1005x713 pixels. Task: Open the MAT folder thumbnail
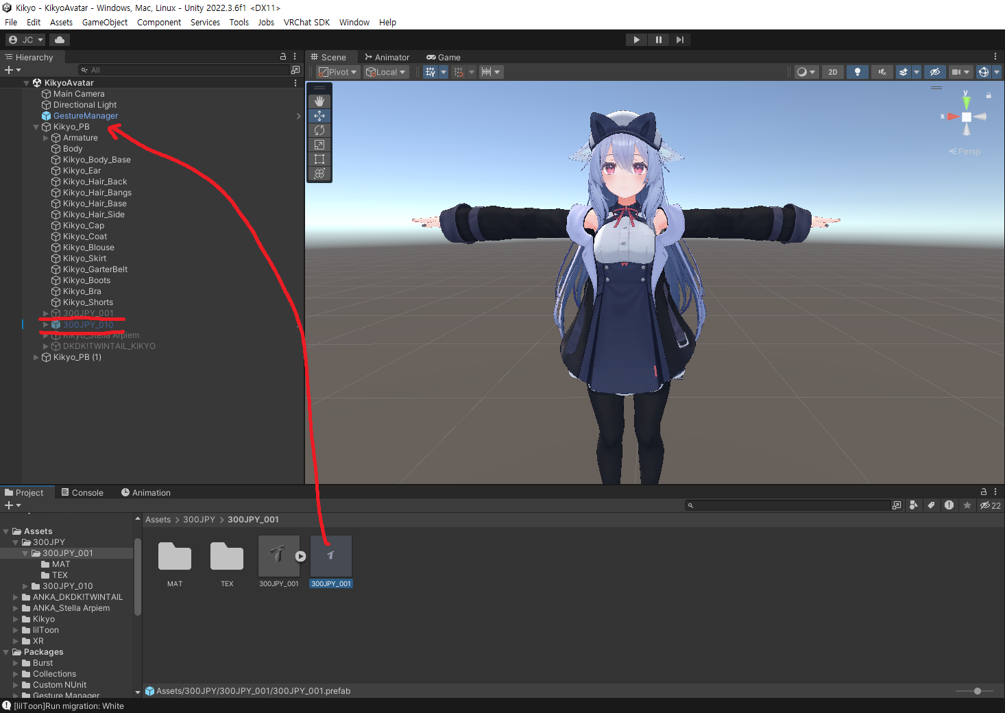(175, 557)
